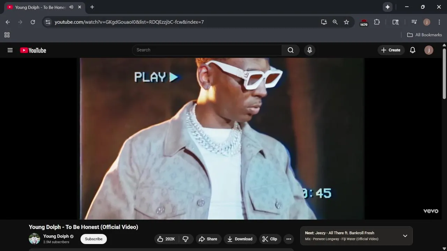
Task: Open Young Dolph channel name link
Action: point(56,236)
